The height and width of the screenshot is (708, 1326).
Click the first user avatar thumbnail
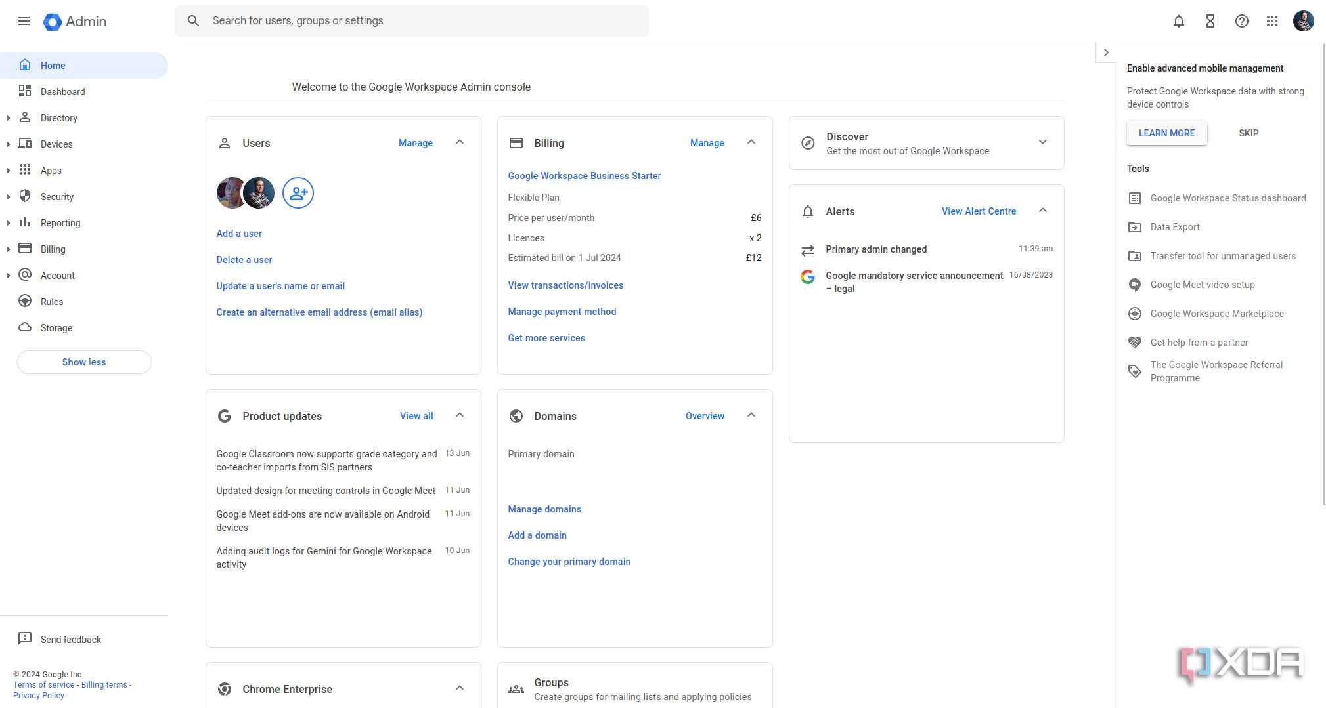231,193
